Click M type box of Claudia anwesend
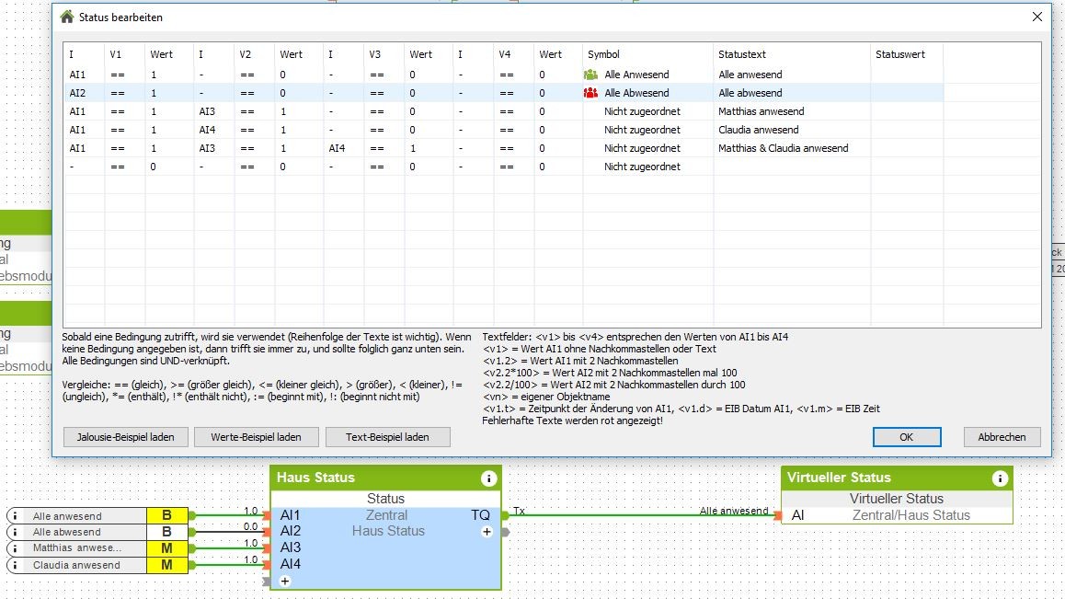 (x=167, y=565)
